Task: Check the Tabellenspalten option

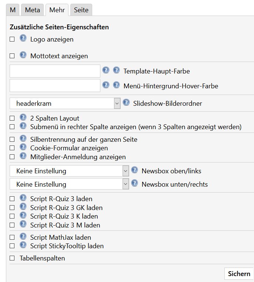Action: (12, 258)
